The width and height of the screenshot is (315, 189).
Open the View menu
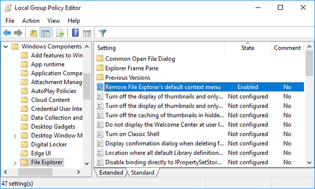coord(54,20)
